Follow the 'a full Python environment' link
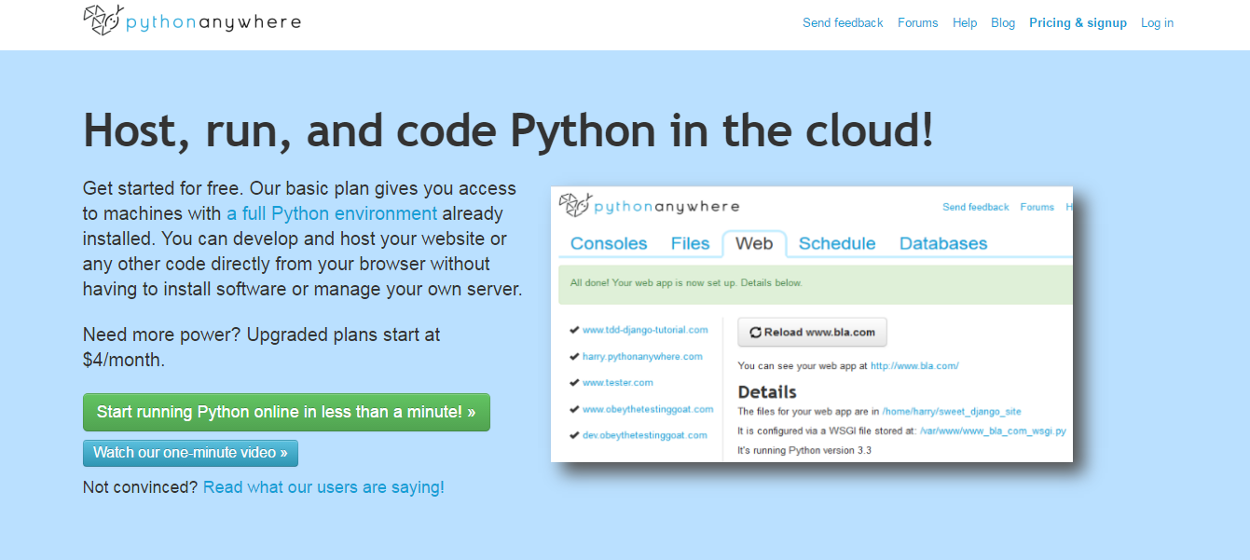Image resolution: width=1250 pixels, height=560 pixels. [332, 213]
